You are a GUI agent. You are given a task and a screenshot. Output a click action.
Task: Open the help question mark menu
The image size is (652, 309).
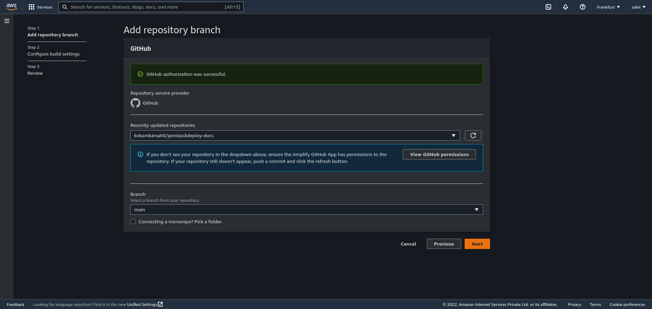tap(583, 7)
